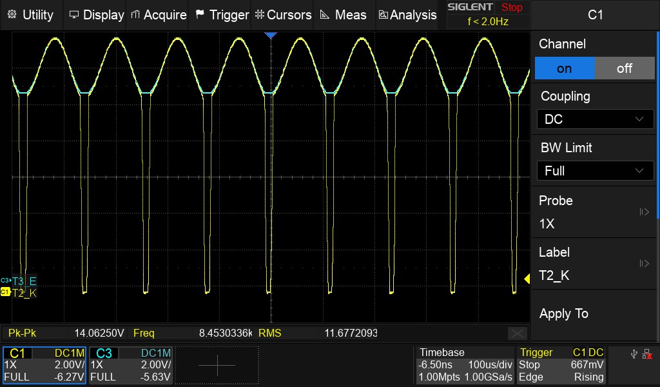Screen dimensions: 660x387
Task: Open the Cursors grid icon menu
Action: 283,15
